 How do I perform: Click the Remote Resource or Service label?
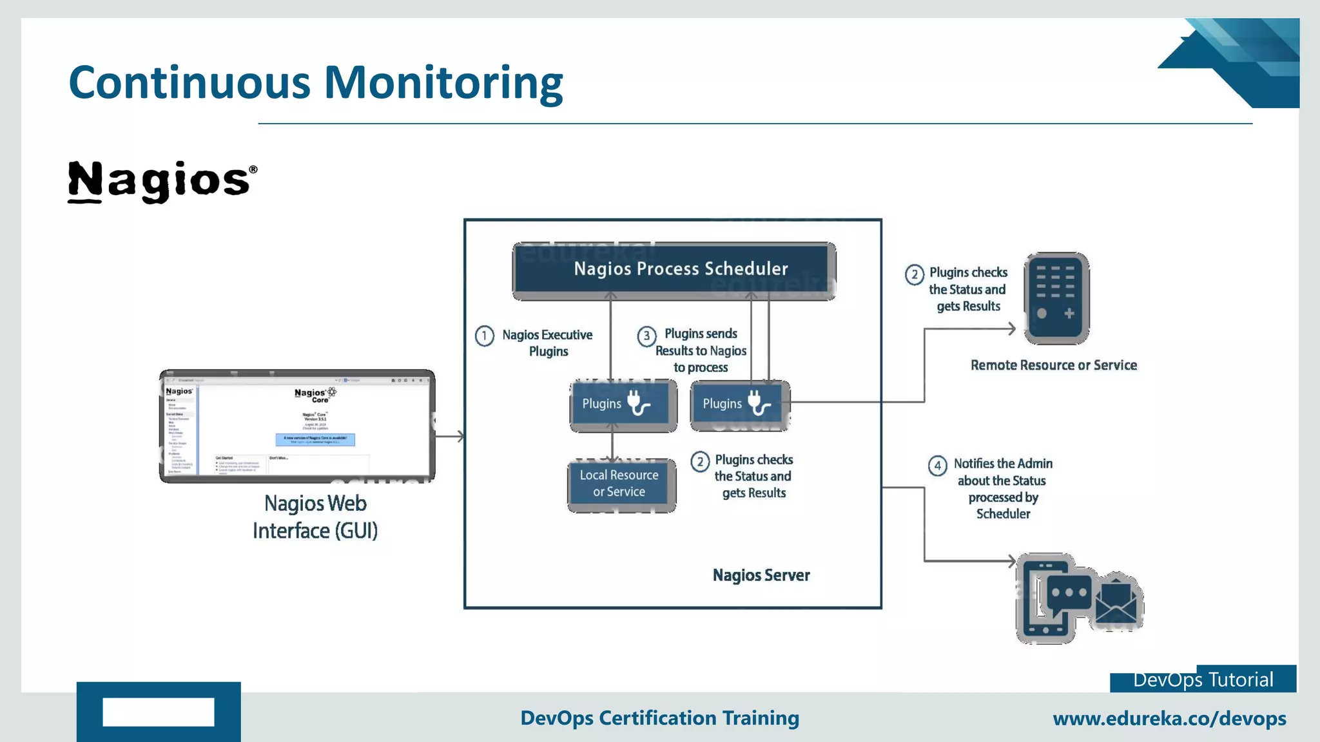(1053, 365)
